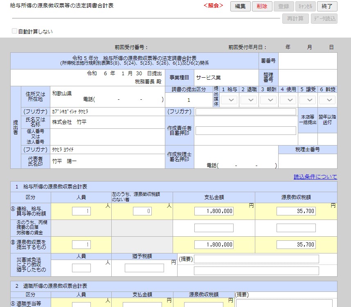Click the section 2 摘要 text area
351x307 pixels.
(284, 303)
